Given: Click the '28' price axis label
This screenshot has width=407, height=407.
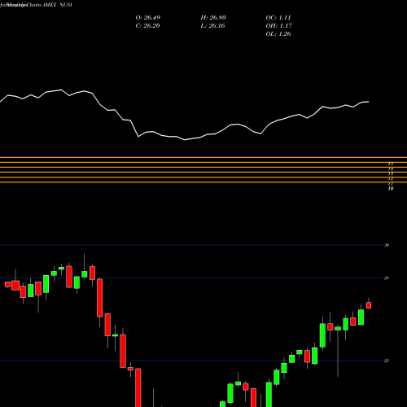Looking at the screenshot, I should [387, 278].
